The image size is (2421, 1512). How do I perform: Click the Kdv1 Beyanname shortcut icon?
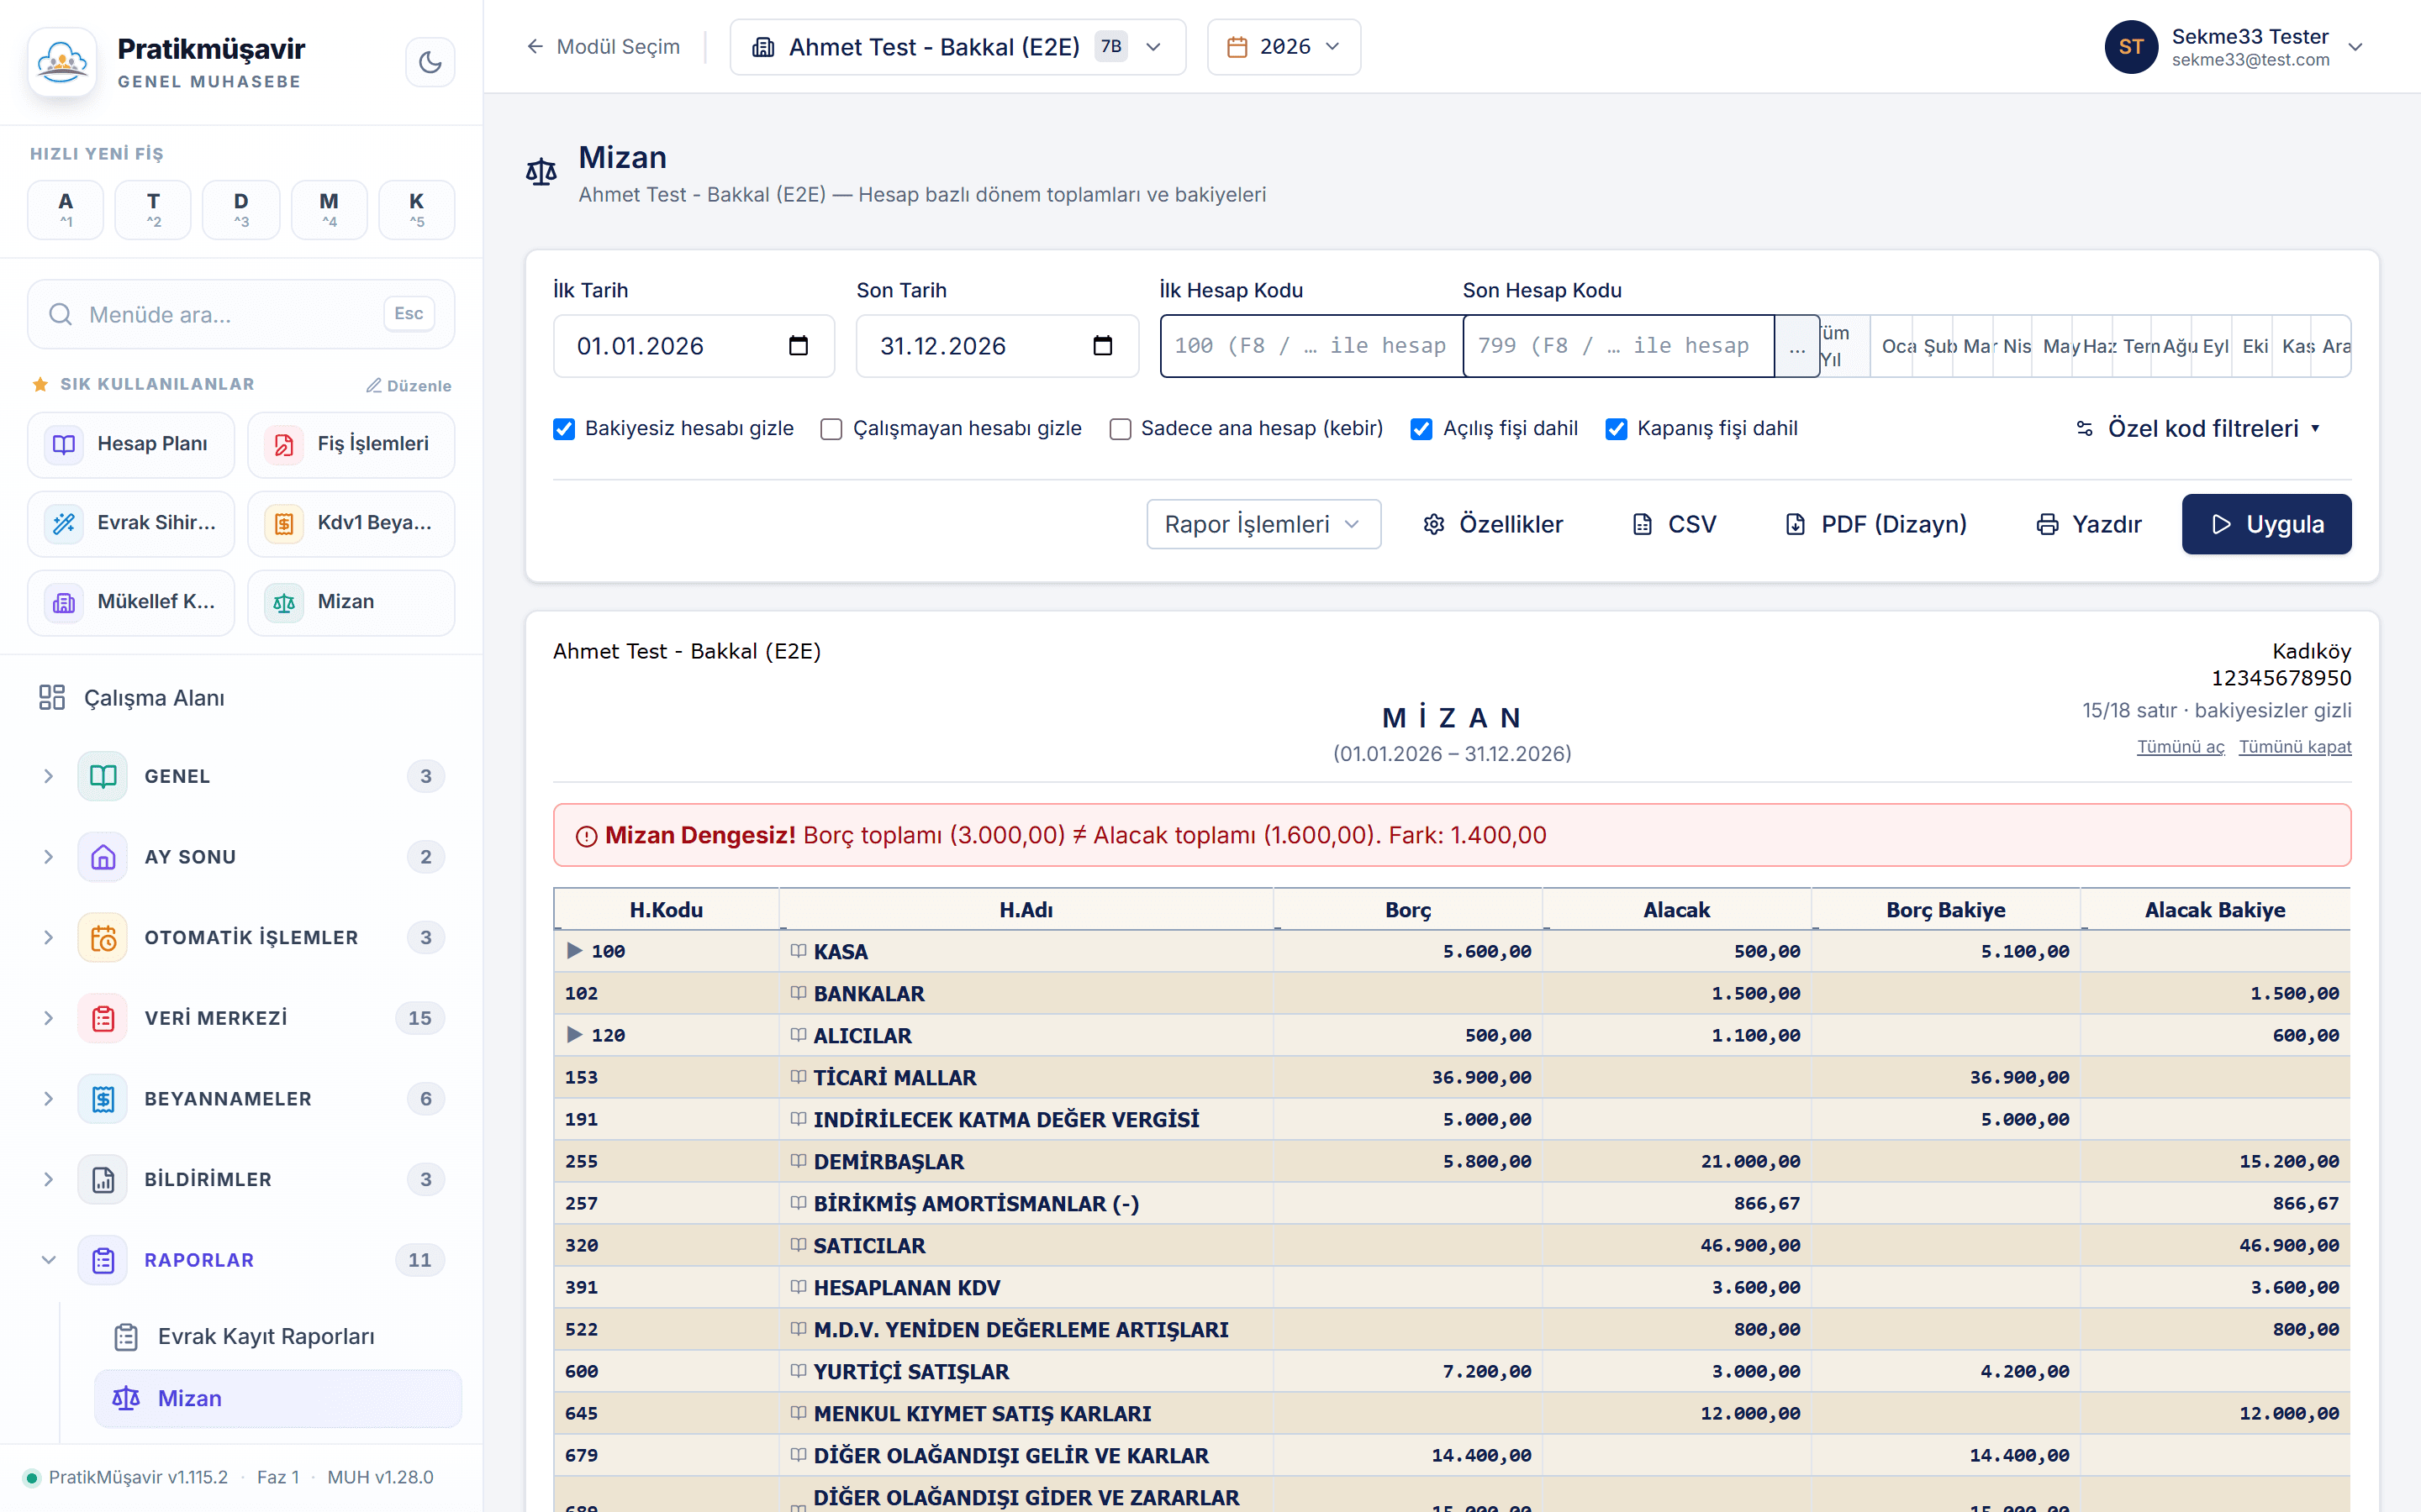(284, 523)
